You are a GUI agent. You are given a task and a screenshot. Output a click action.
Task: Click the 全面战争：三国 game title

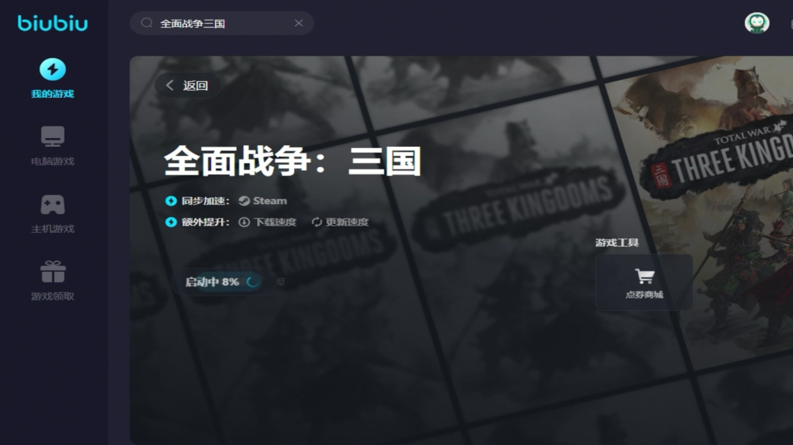coord(292,161)
